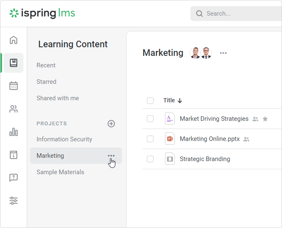Open the more options menu beside Marketing heading
Screen dimensions: 282x228
point(223,53)
